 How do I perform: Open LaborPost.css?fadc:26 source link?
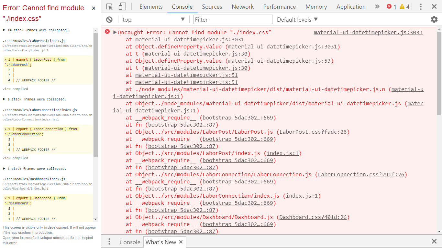313,132
